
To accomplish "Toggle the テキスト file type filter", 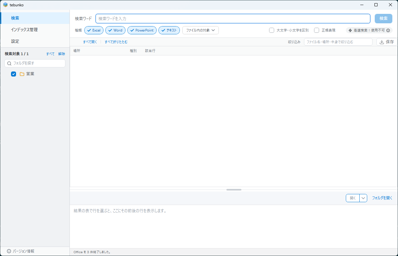I will tap(169, 30).
